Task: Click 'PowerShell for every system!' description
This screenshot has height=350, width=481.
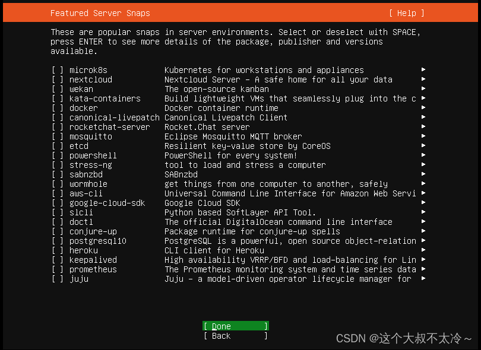Action: click(230, 155)
